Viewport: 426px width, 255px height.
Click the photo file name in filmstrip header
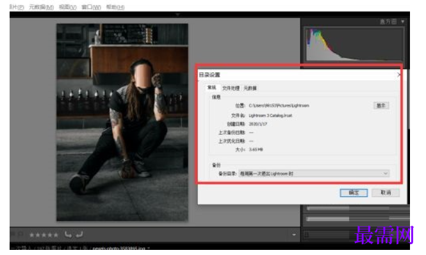(119, 248)
